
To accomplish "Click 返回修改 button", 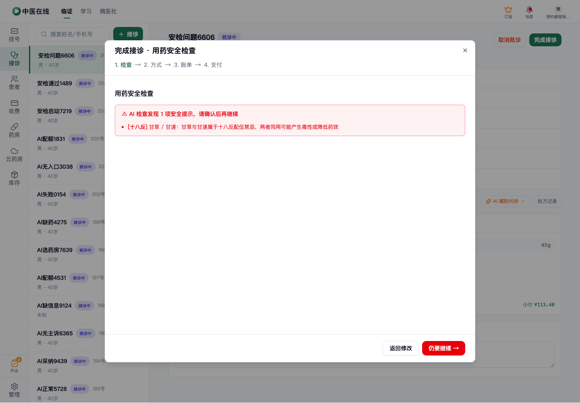I will tap(401, 348).
